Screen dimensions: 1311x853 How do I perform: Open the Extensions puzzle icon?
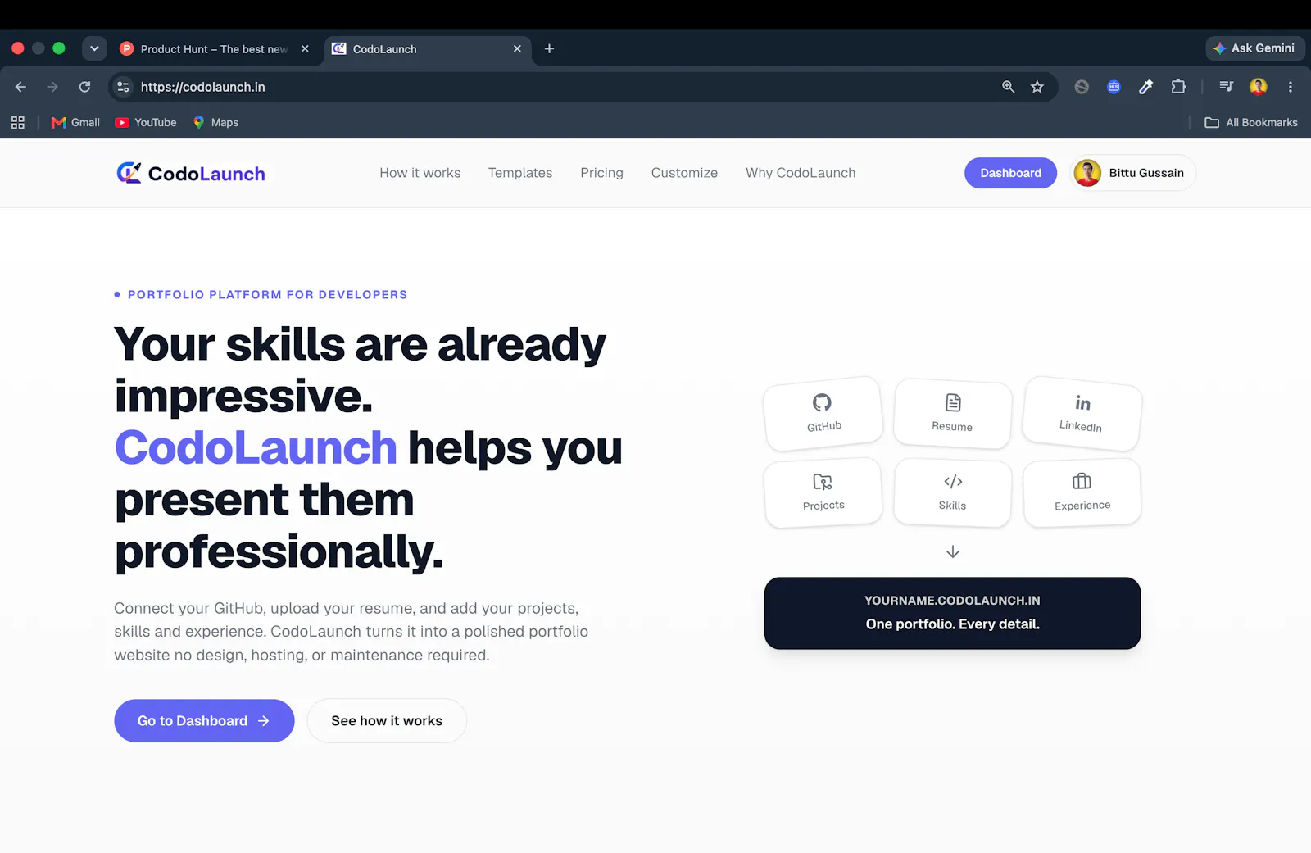coord(1178,87)
